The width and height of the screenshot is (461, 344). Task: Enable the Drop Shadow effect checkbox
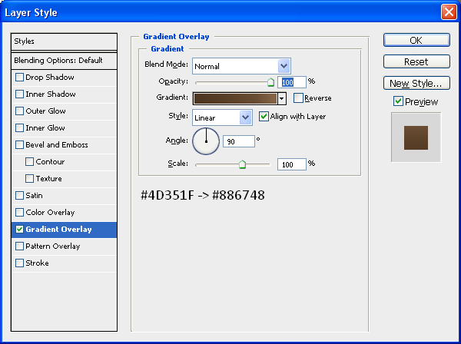[19, 78]
